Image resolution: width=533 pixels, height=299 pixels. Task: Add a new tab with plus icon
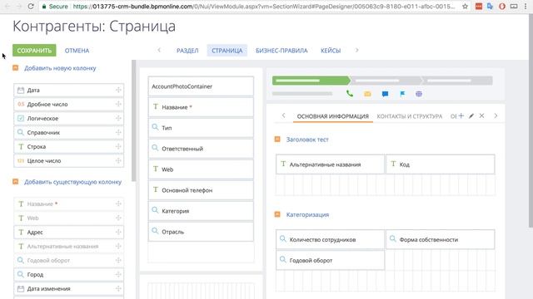point(461,116)
